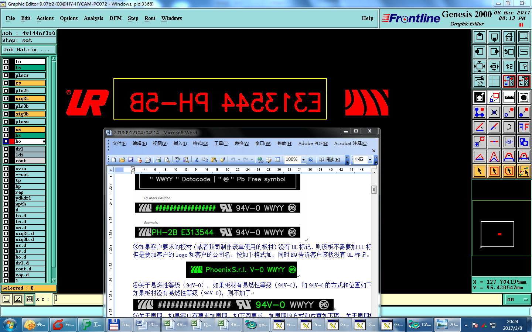Open the Analysis menu
The image size is (532, 332).
pyautogui.click(x=93, y=18)
